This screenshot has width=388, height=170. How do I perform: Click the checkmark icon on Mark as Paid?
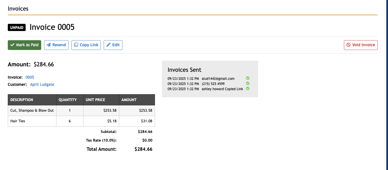coord(12,45)
